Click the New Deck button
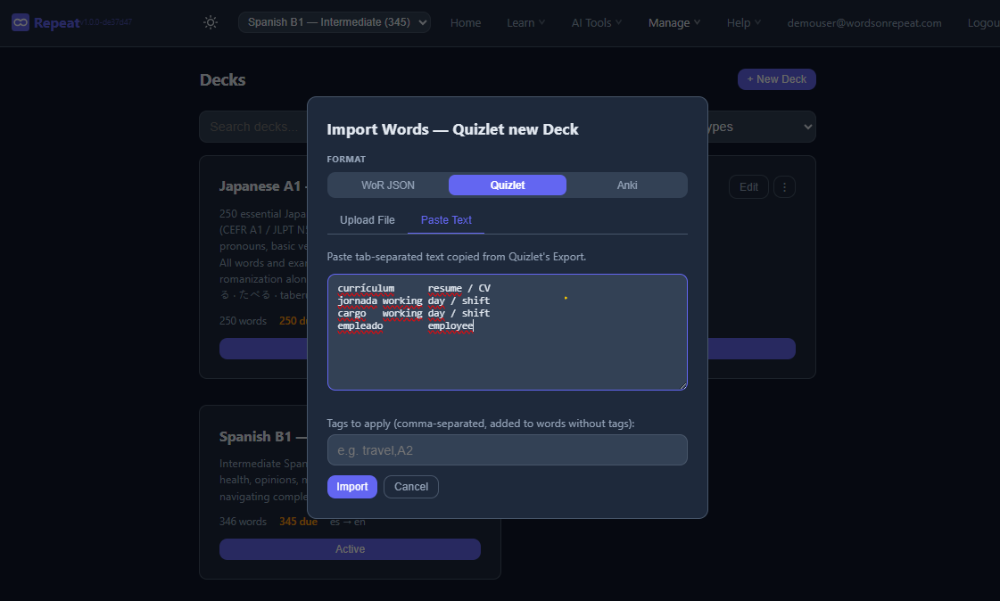The image size is (1000, 601). pyautogui.click(x=776, y=79)
